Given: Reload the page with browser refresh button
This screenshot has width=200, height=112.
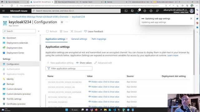Looking at the screenshot, I should pos(12,6).
